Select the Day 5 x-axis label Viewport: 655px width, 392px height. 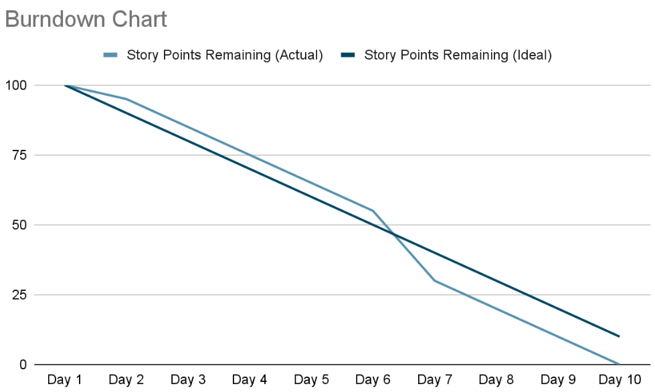click(x=311, y=380)
